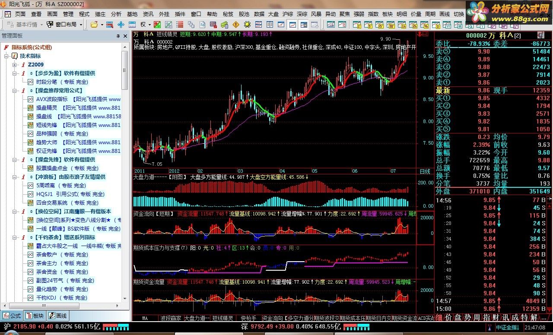
Task: Select the MA indicator tab
Action: coord(145,318)
